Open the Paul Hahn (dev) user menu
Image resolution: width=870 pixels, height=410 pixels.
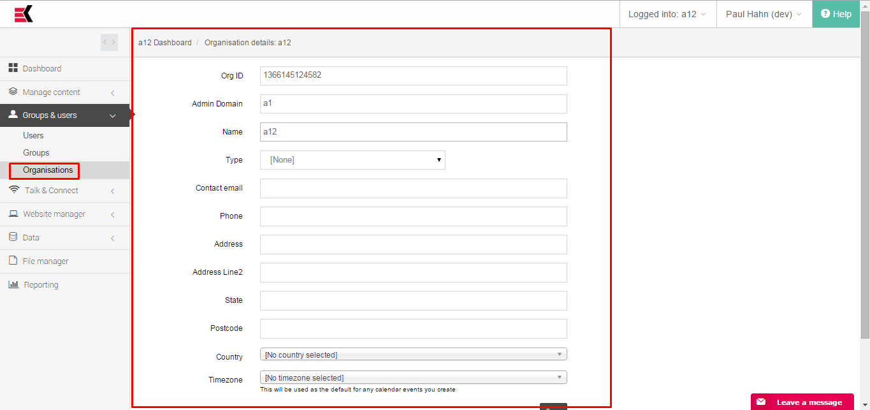click(x=764, y=14)
